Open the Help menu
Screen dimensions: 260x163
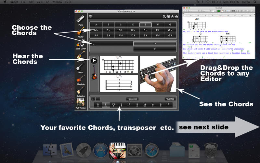tap(68, 2)
